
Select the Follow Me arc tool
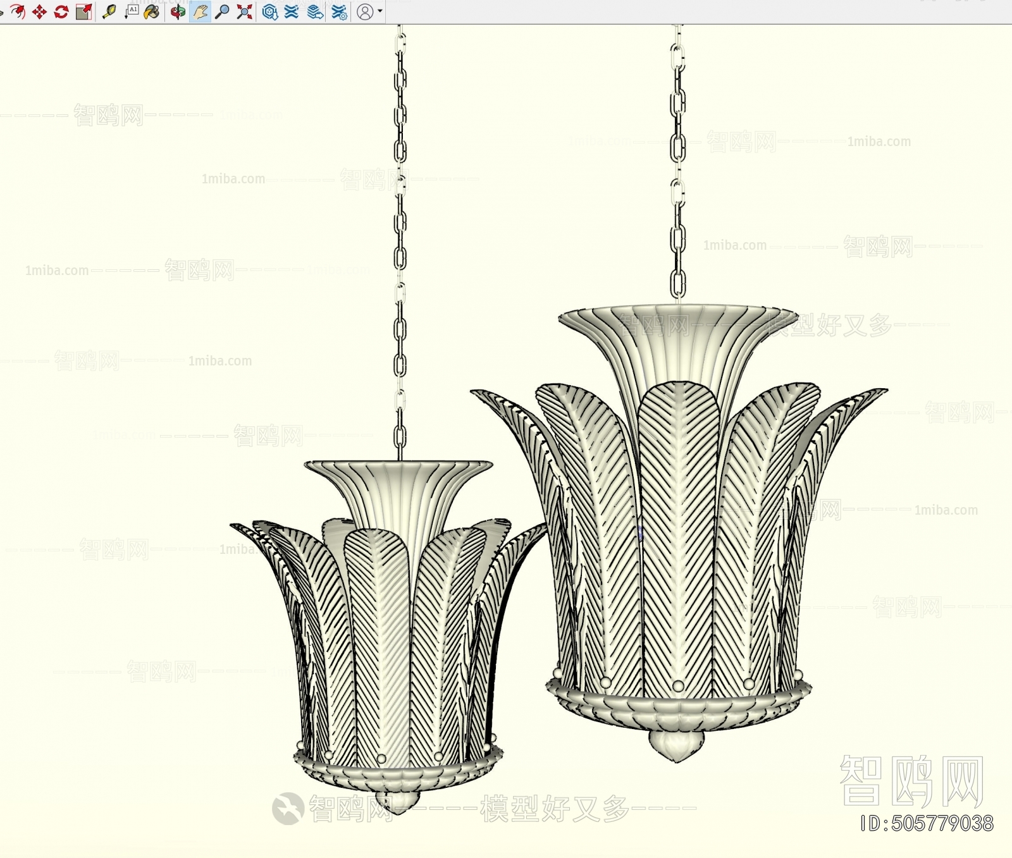[18, 11]
